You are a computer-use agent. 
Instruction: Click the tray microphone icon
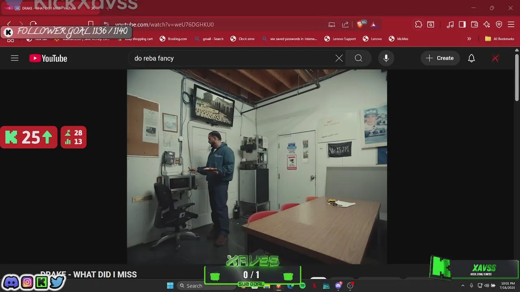[471, 286]
